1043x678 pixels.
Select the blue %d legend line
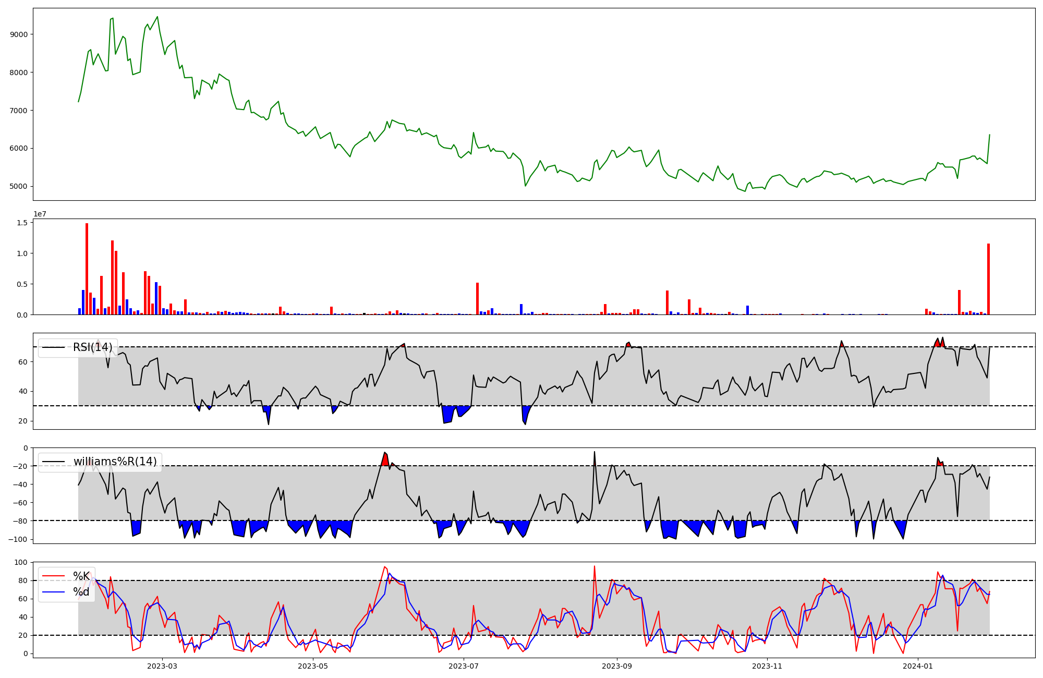click(53, 592)
